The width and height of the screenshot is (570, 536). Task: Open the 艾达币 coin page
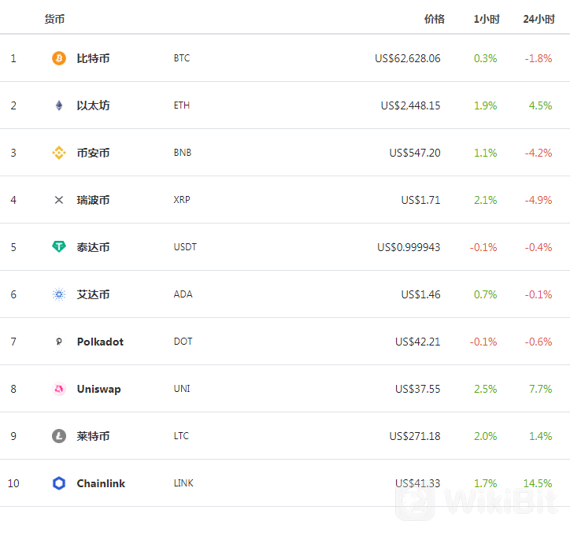point(93,294)
